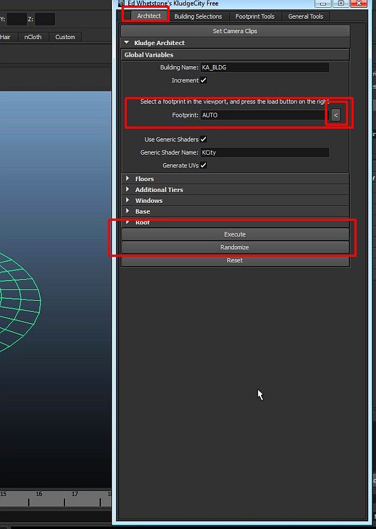Open the Footprint Tools tab

click(x=255, y=16)
